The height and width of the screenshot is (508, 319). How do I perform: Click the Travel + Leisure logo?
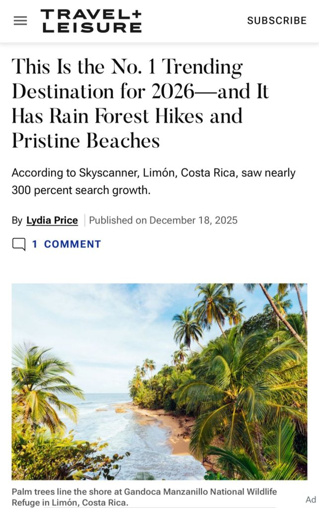pos(91,21)
